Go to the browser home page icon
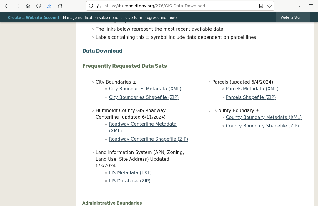The image size is (318, 206). [28, 6]
